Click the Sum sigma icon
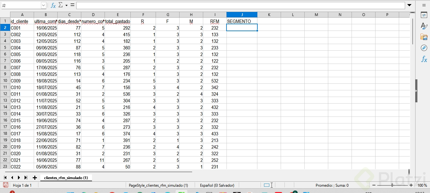The width and height of the screenshot is (430, 193). [x=60, y=5]
